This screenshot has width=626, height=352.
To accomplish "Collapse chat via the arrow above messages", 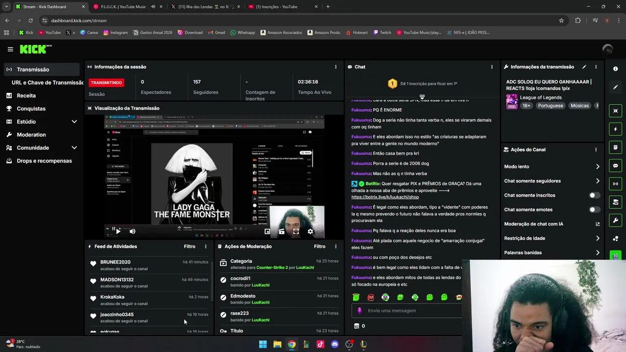I will tap(422, 97).
